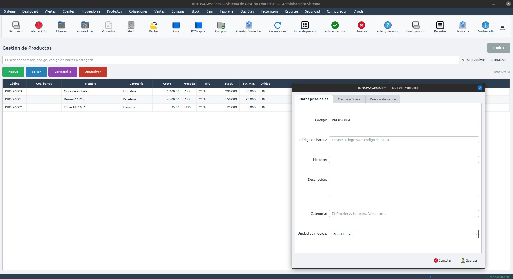Click the Cotizaciones refresh icon

278,25
